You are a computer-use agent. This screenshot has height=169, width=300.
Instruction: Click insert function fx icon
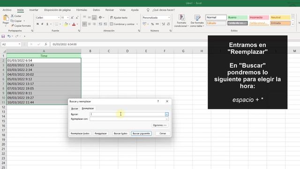[x=46, y=44]
